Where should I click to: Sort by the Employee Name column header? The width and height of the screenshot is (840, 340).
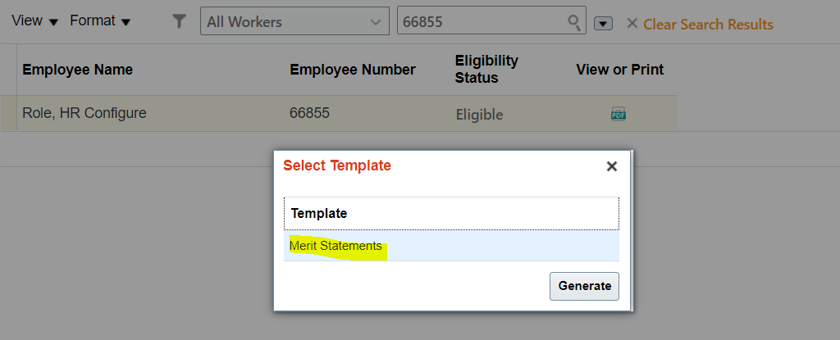click(78, 70)
